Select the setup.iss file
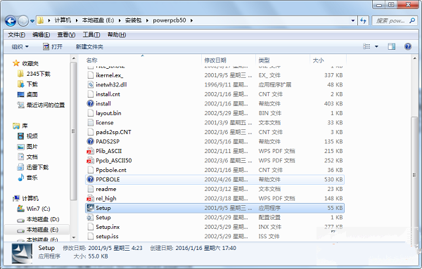Image resolution: width=422 pixels, height=269 pixels. point(107,237)
